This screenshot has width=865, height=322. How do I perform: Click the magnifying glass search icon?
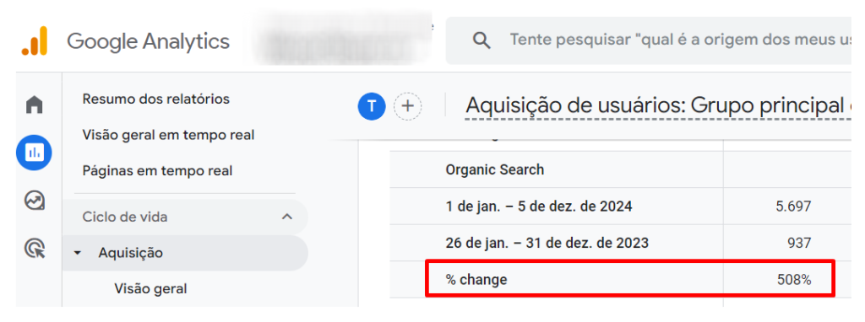click(x=481, y=40)
